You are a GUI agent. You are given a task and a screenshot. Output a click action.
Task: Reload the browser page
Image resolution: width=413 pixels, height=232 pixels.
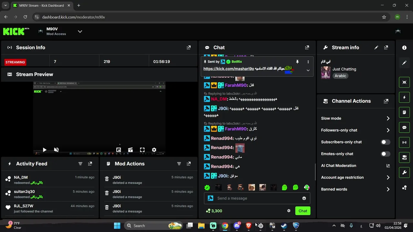pyautogui.click(x=25, y=17)
